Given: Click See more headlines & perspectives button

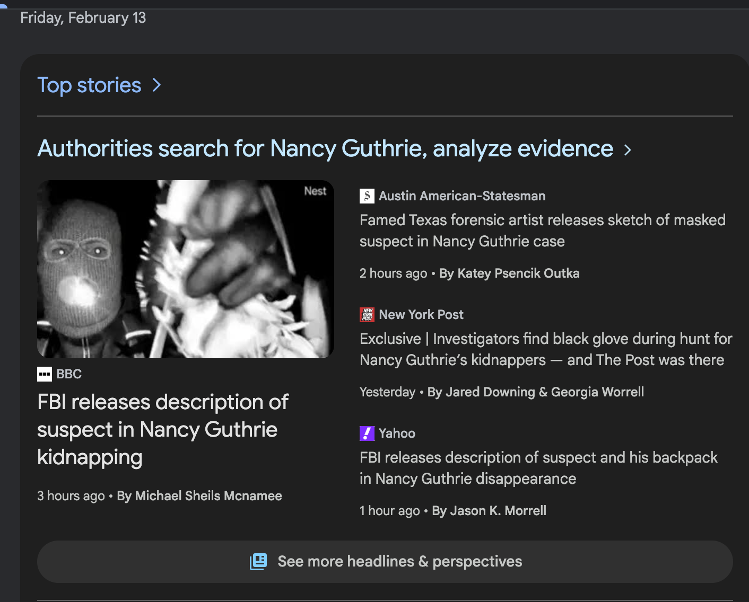Looking at the screenshot, I should tap(385, 562).
